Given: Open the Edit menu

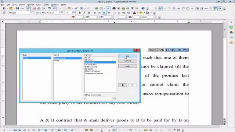Looking at the screenshot, I should coord(8,5).
